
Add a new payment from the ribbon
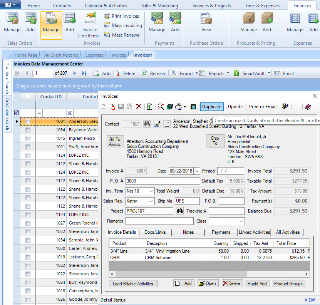(x=175, y=22)
